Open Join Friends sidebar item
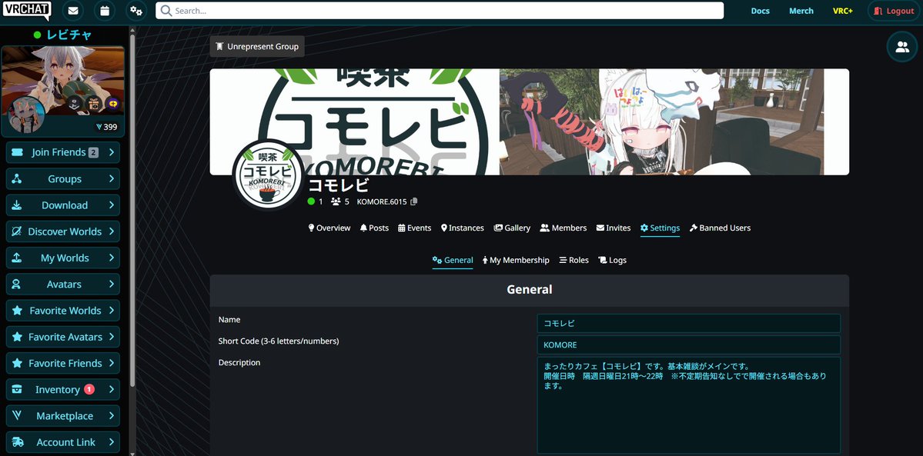 pyautogui.click(x=63, y=152)
